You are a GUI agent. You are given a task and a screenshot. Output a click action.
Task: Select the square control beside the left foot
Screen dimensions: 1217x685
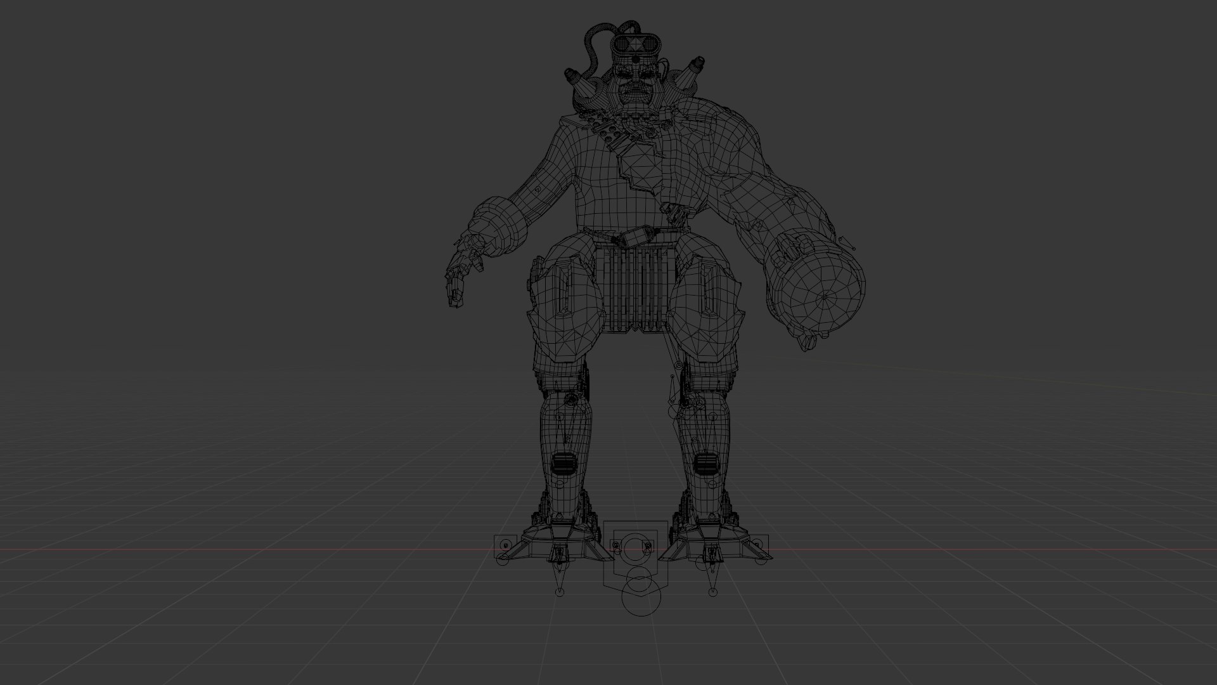[505, 545]
